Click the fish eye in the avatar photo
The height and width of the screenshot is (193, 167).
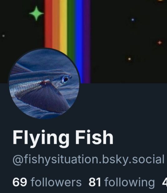65,79
